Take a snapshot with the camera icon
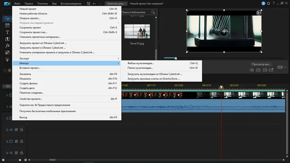290x163 pixels. tap(258, 70)
